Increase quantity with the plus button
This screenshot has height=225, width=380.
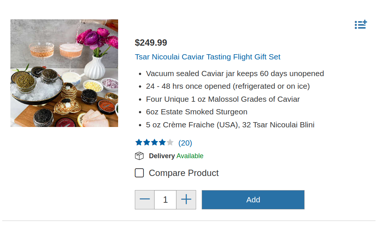point(186,200)
